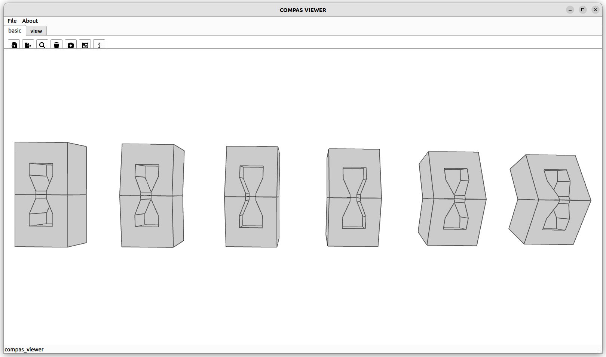Click the compas_viewer status bar text
The image size is (606, 357).
click(24, 350)
